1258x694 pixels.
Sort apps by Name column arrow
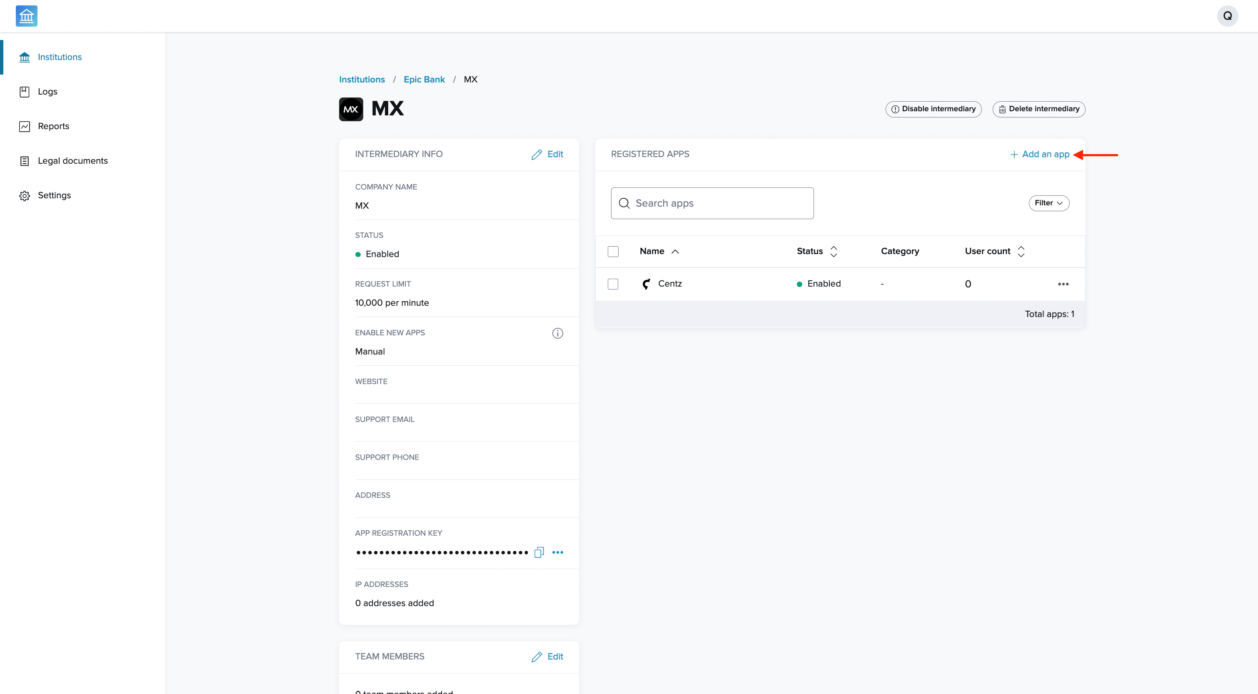click(675, 252)
